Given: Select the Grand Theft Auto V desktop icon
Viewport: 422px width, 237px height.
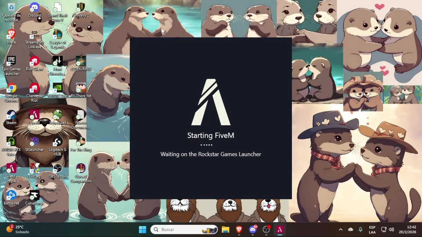Looking at the screenshot, I should [x=57, y=13].
